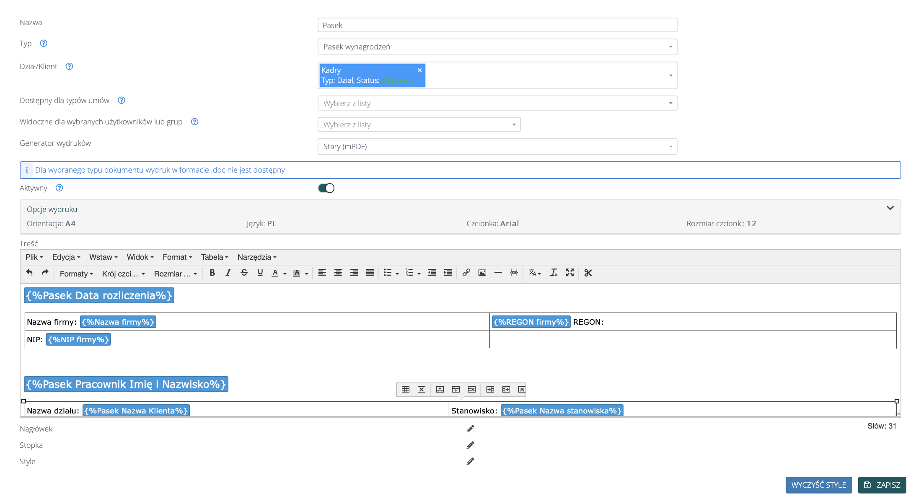The image size is (916, 496).
Task: Center-align text using the toolbar icon
Action: point(338,273)
